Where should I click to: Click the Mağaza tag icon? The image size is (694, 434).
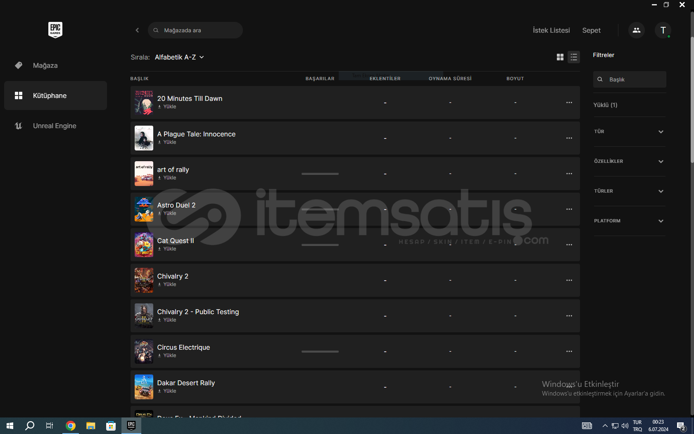[x=19, y=65]
